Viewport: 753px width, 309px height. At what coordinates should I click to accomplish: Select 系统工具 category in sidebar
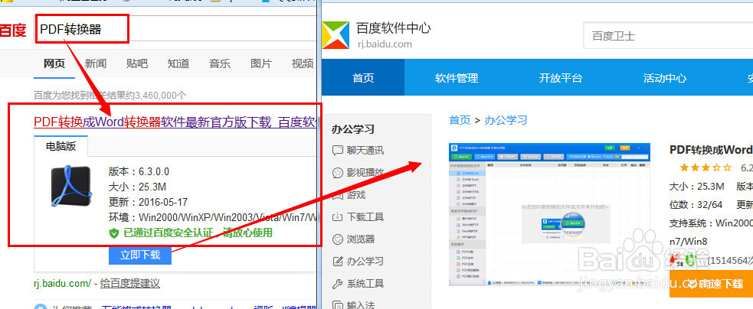point(365,284)
